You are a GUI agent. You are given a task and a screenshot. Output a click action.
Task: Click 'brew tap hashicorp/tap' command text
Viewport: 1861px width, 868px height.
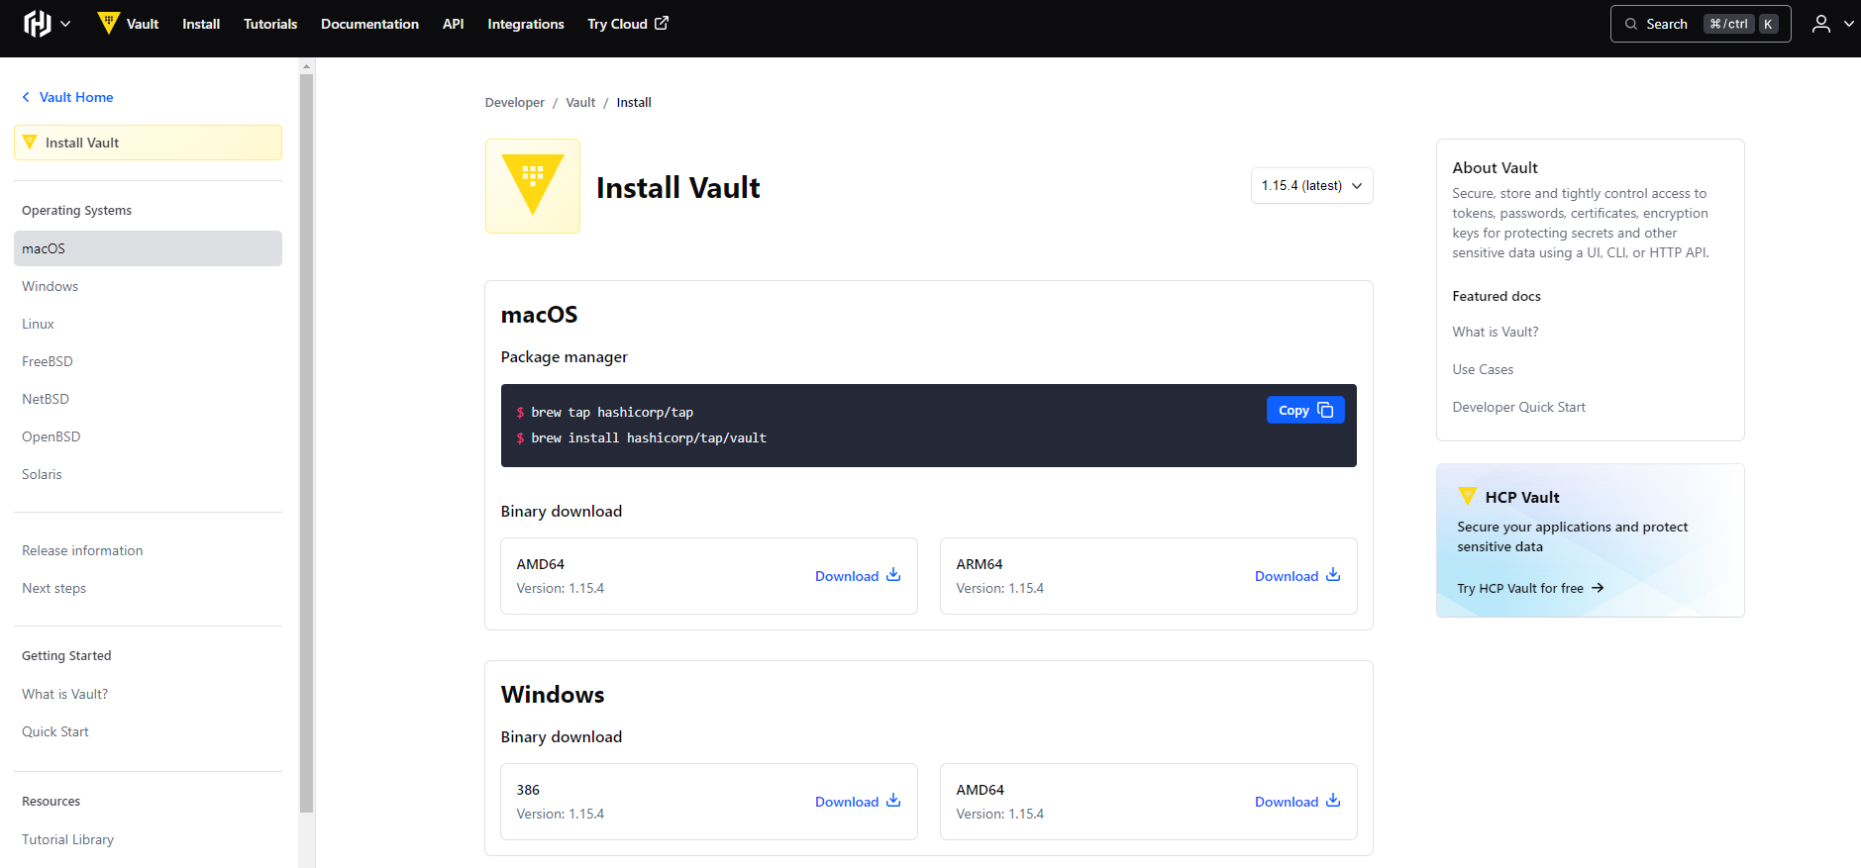pyautogui.click(x=612, y=412)
